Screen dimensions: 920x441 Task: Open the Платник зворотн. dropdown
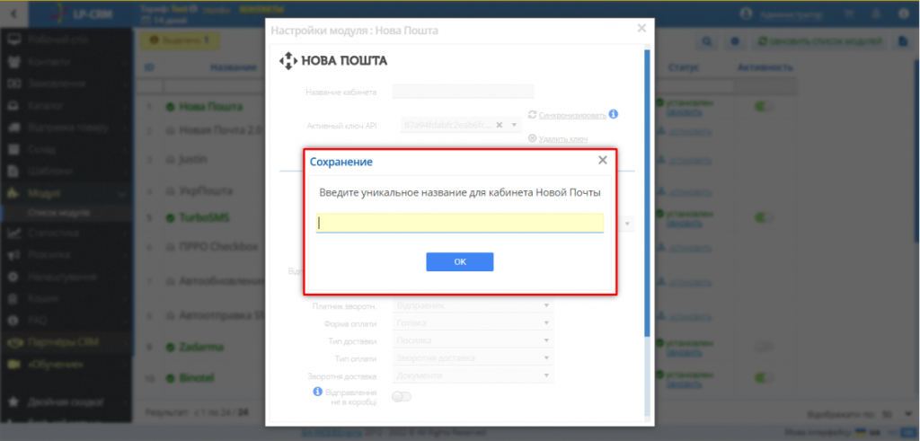[x=474, y=306]
